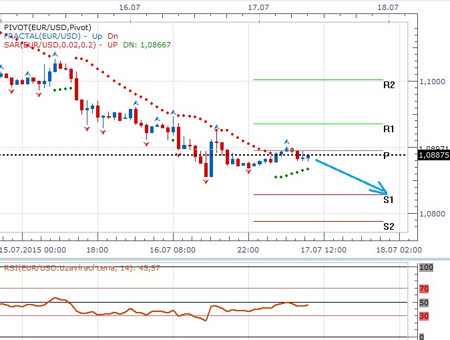
Task: Select the R2 resistance level label
Action: point(389,86)
